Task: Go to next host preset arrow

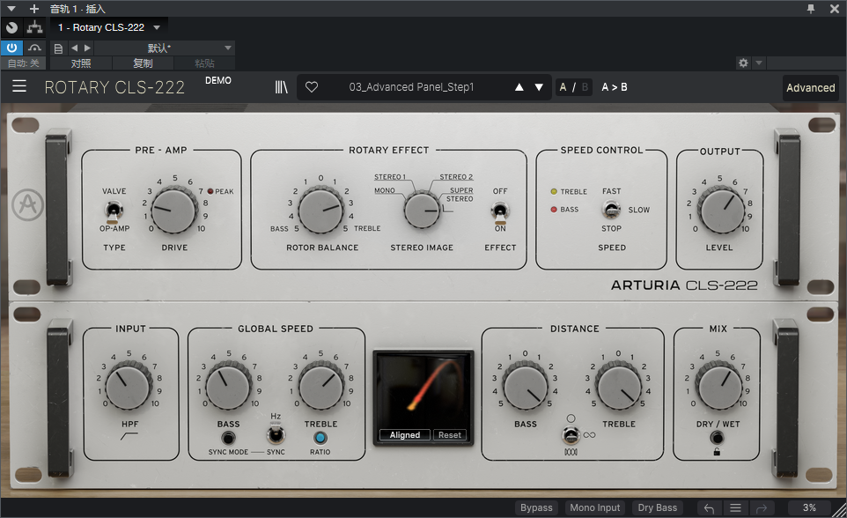Action: (87, 48)
